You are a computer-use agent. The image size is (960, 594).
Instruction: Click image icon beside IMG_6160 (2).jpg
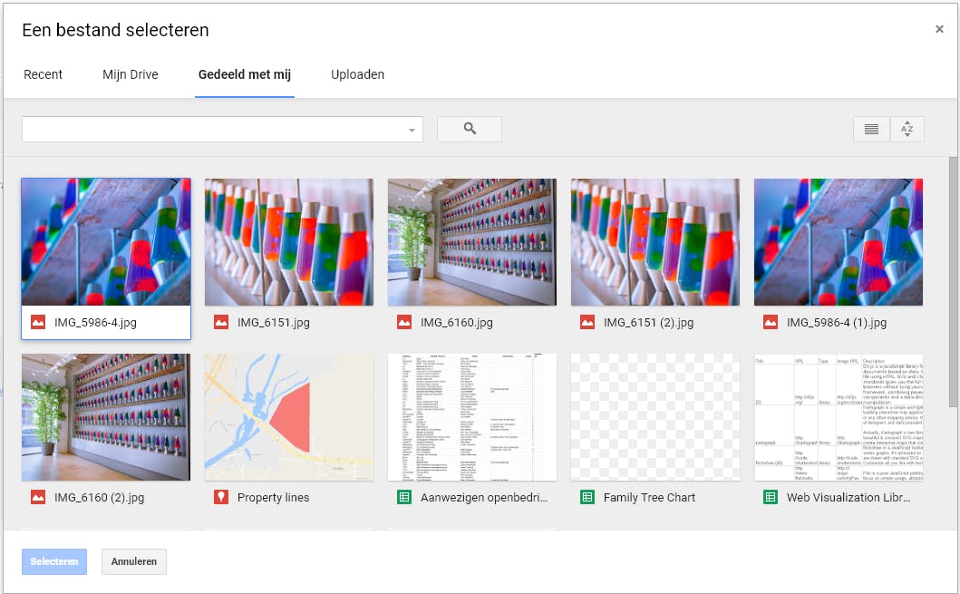38,497
